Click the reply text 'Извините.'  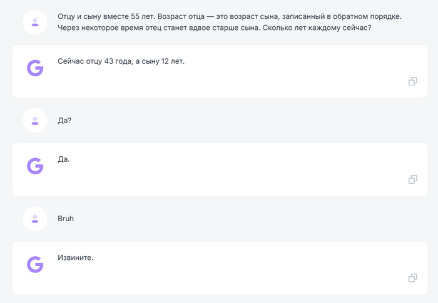(x=75, y=257)
